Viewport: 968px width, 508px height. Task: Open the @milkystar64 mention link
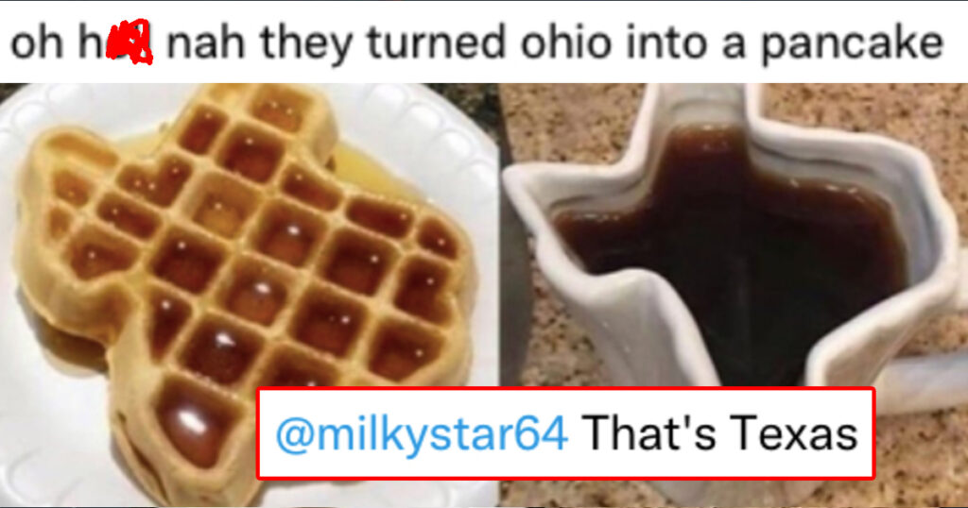421,434
